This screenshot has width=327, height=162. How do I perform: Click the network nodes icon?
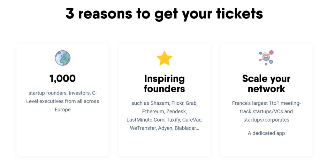(266, 58)
